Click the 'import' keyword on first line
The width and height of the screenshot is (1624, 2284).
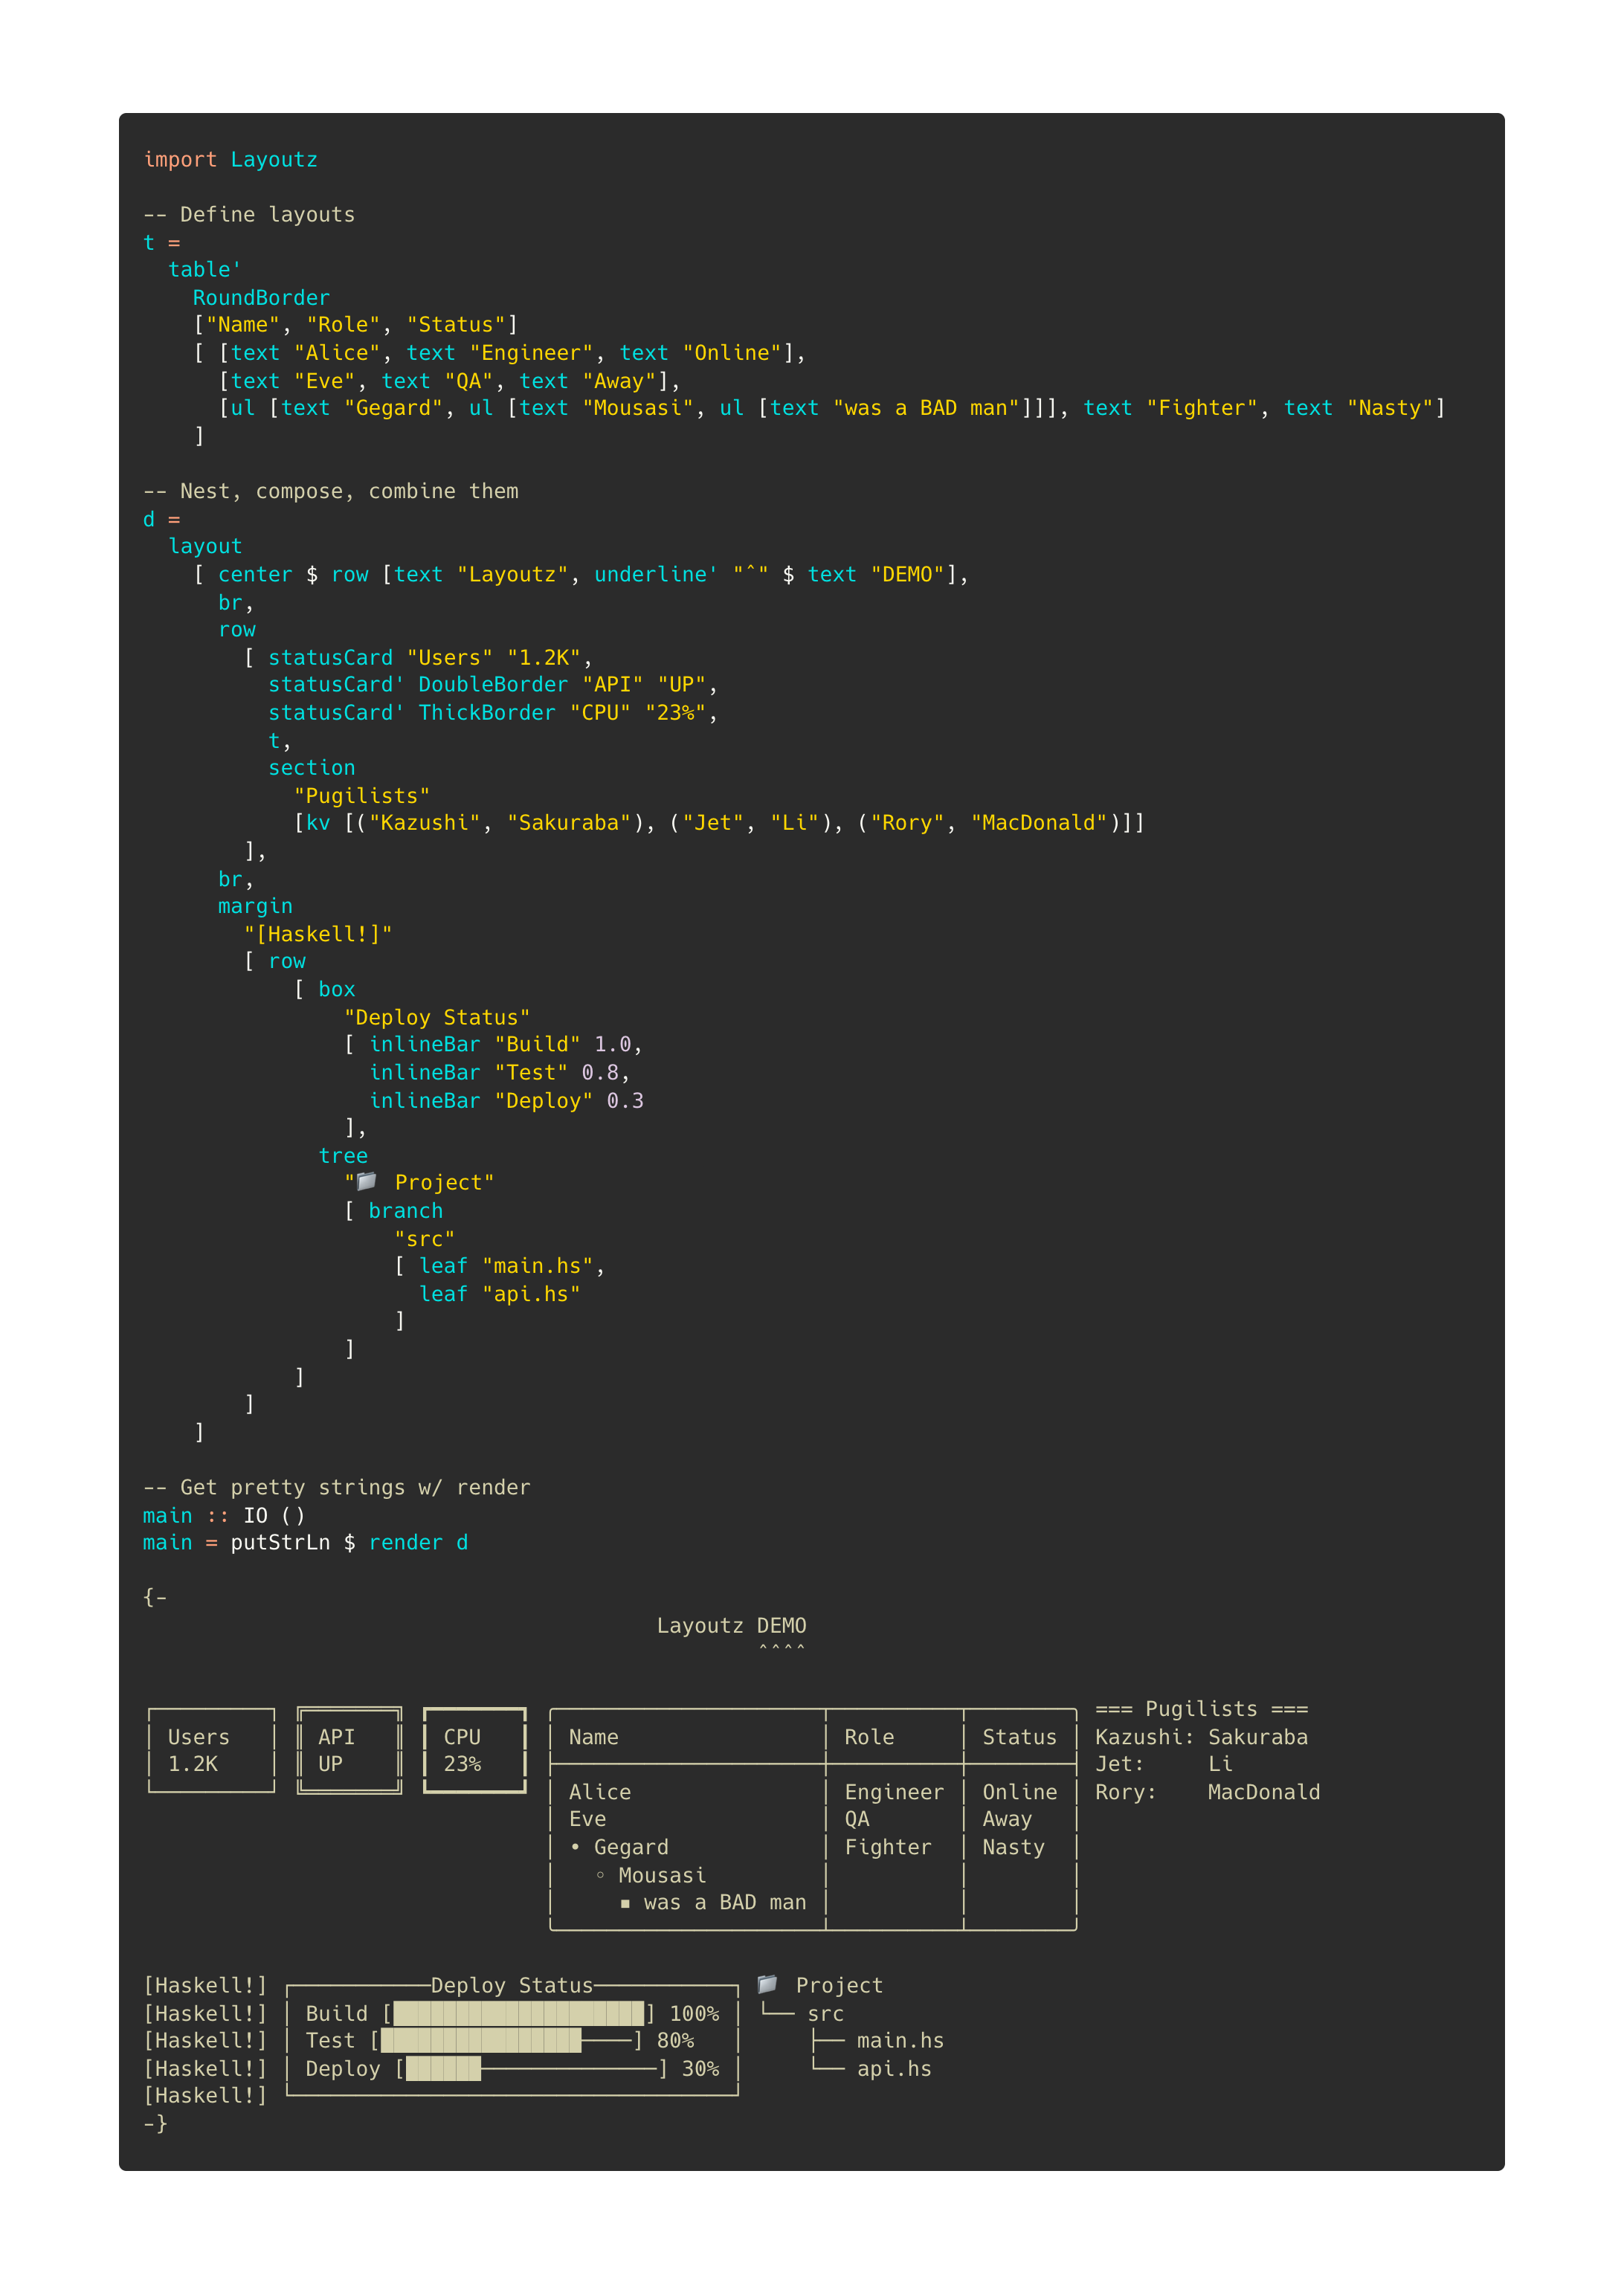point(180,160)
